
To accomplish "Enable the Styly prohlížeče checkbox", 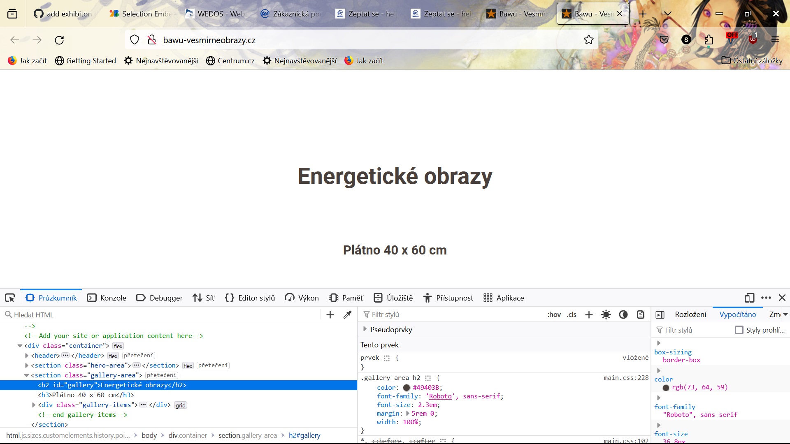I will (x=739, y=330).
